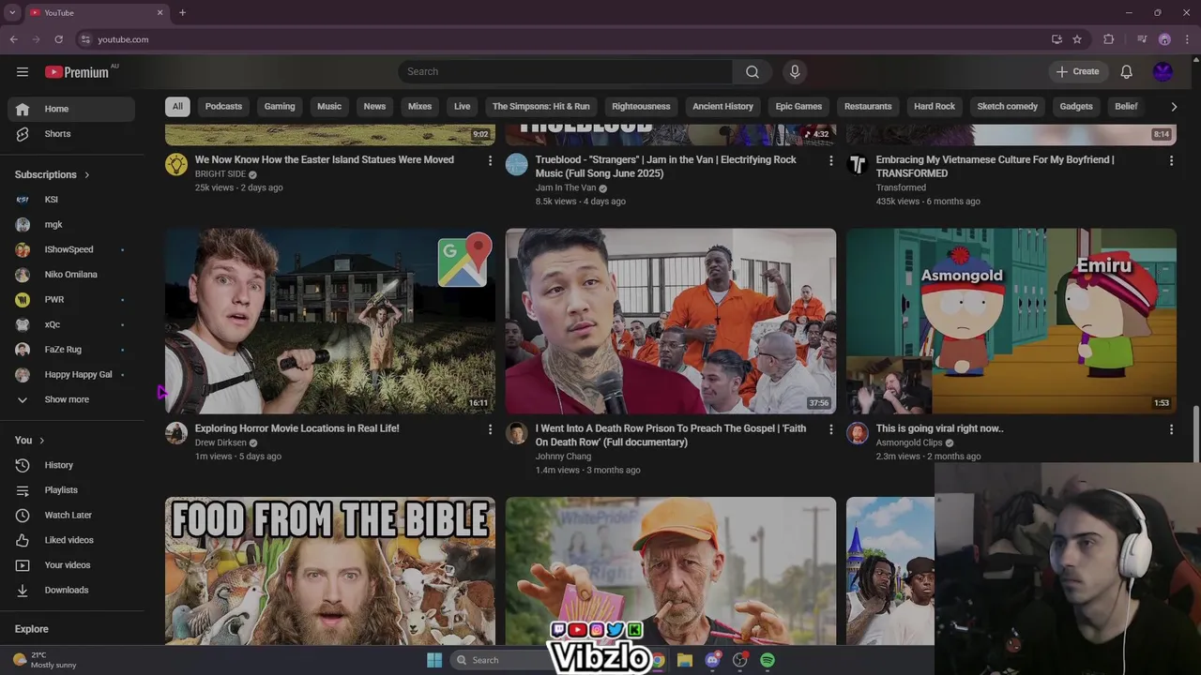
Task: Open Shorts in the sidebar
Action: coord(71,134)
